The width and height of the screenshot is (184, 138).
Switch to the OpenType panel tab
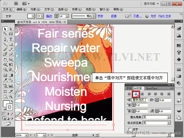pyautogui.click(x=151, y=88)
